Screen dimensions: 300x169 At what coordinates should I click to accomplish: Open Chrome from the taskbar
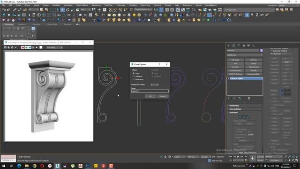pos(34,166)
